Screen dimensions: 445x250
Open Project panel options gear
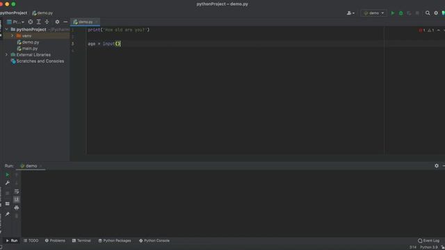(57, 22)
